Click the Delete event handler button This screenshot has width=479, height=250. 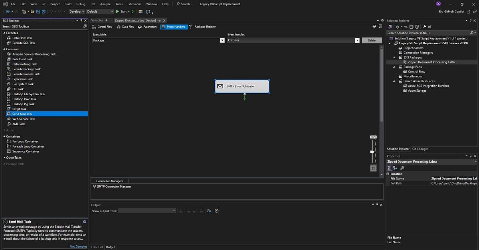(372, 40)
